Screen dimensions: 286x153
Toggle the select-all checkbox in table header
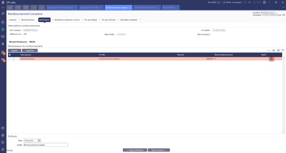(x=10, y=55)
